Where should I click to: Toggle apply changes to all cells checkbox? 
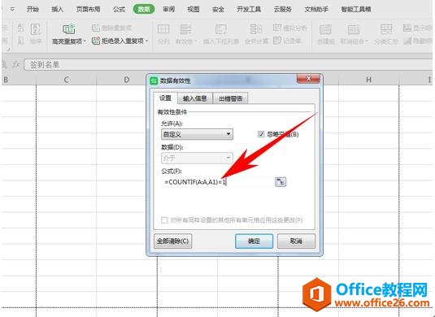[x=164, y=220]
